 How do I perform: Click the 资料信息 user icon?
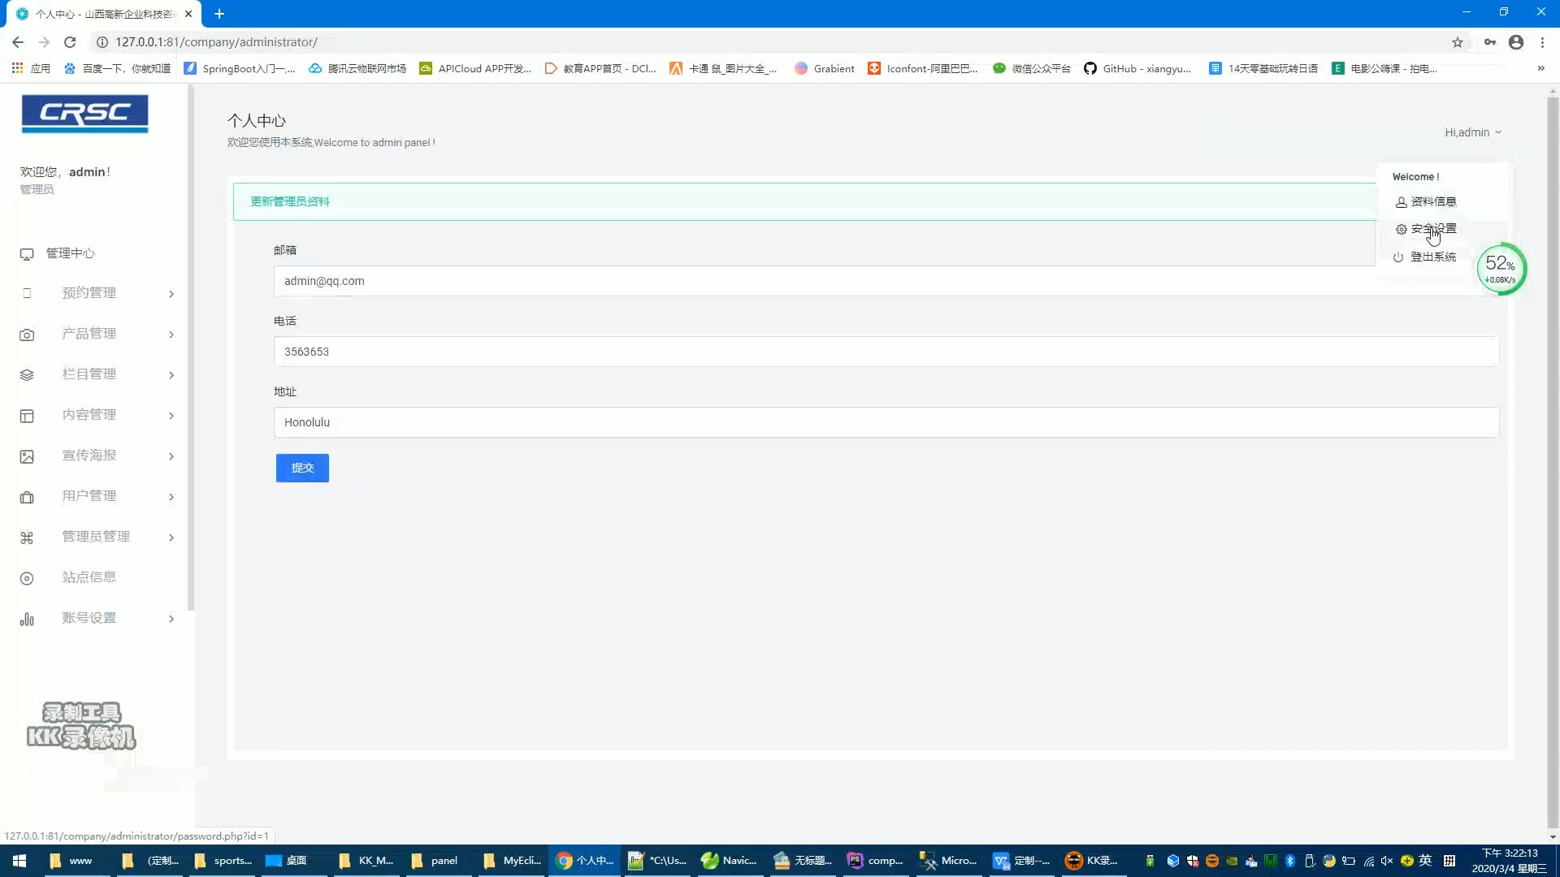pyautogui.click(x=1401, y=202)
